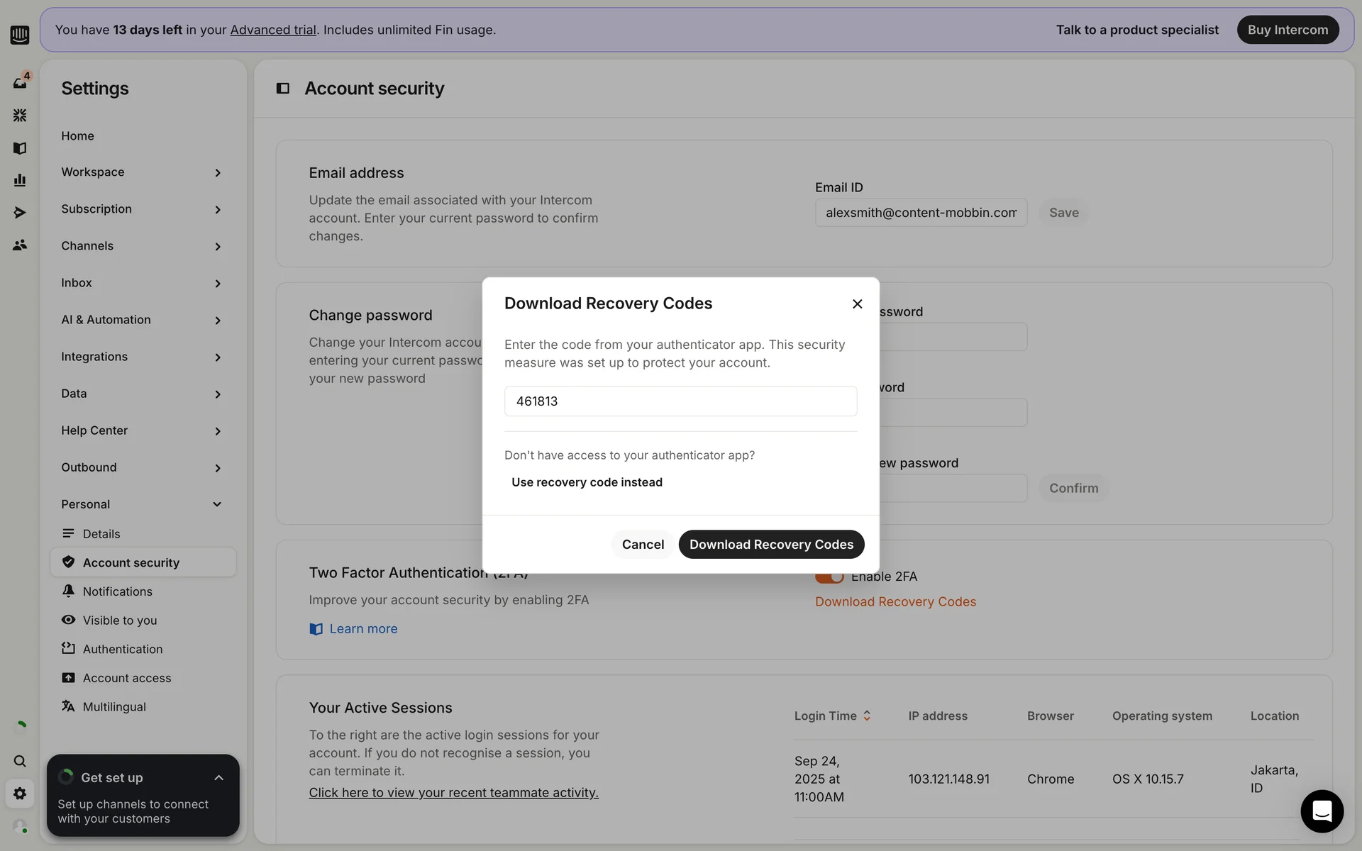Click the search magnifier icon
Image resolution: width=1362 pixels, height=851 pixels.
pyautogui.click(x=20, y=761)
